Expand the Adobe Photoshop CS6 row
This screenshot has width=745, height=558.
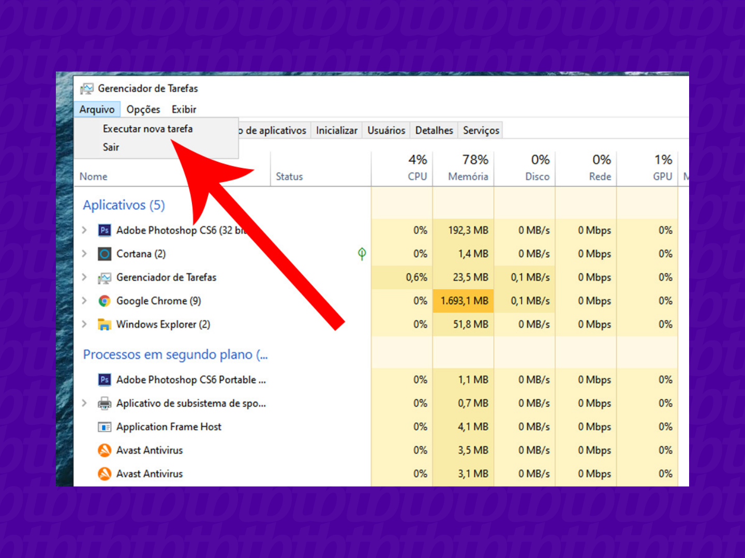point(84,230)
